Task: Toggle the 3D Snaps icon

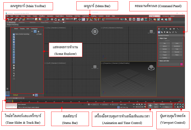Action: (x=88, y=19)
